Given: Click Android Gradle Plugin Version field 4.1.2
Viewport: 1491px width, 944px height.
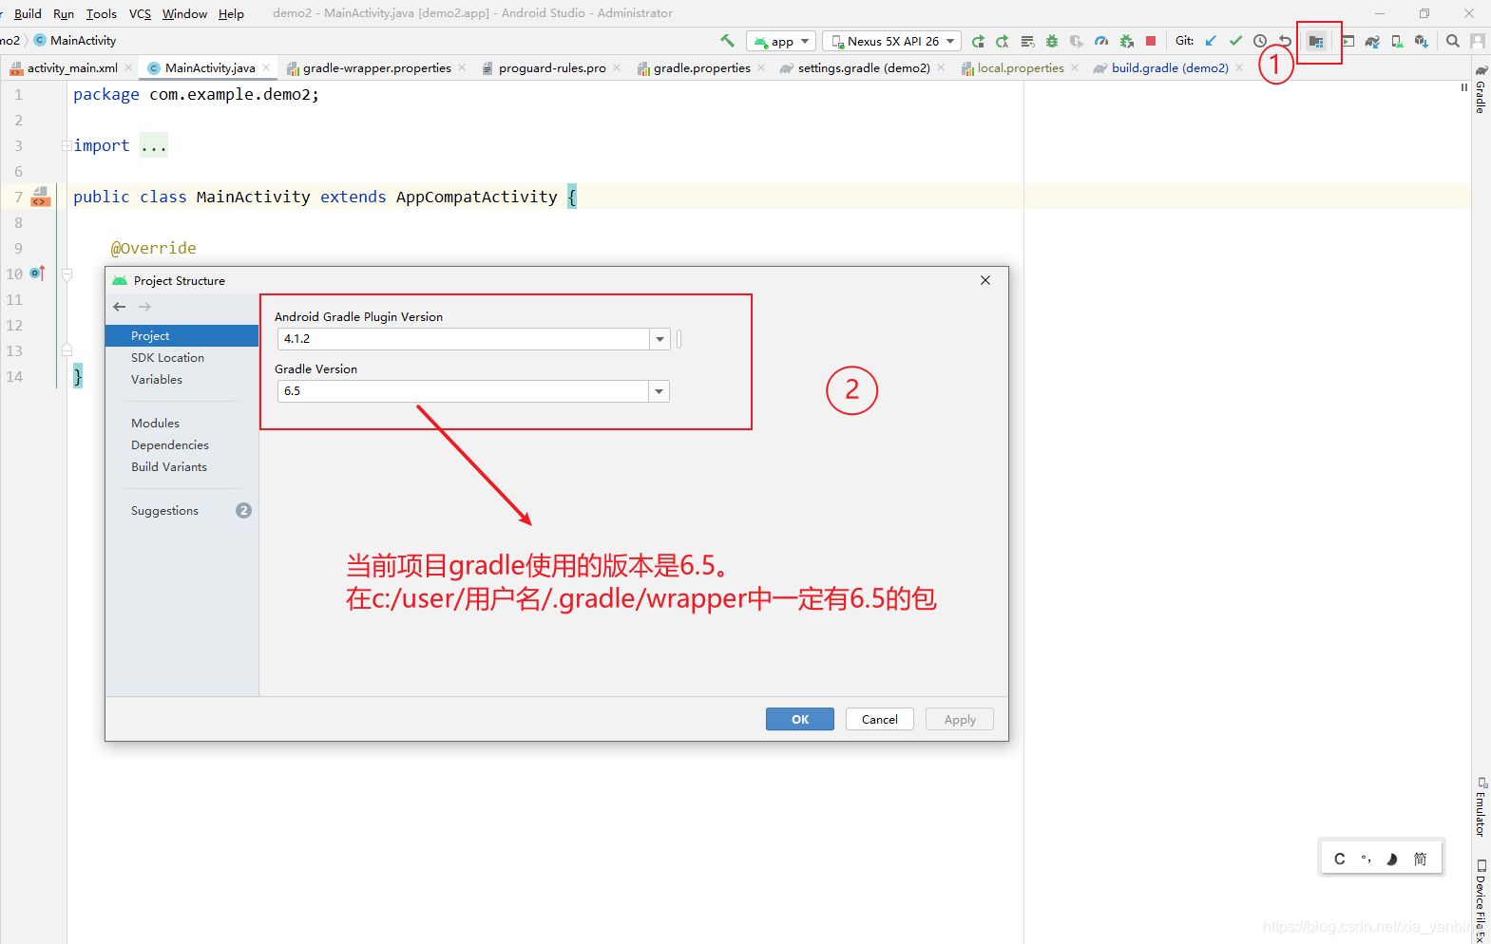Looking at the screenshot, I should [x=464, y=339].
